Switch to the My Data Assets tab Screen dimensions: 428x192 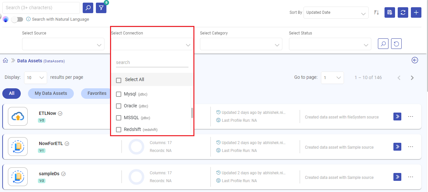[x=51, y=93]
